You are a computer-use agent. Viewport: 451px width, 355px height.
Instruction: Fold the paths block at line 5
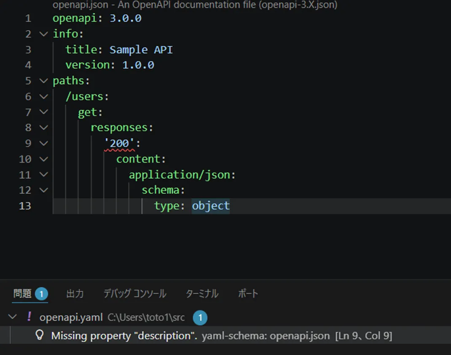point(43,81)
